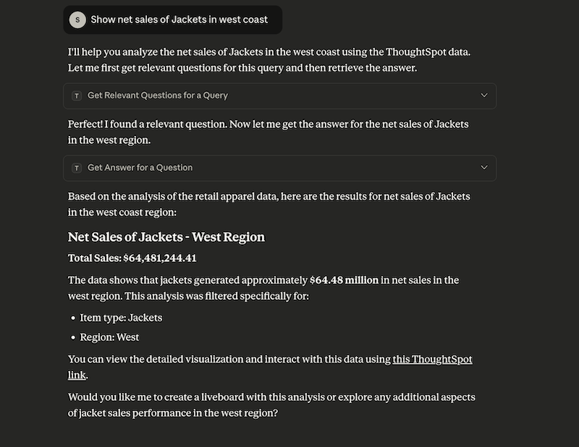
Task: Click the T icon beside Get Relevant Questions
Action: (x=77, y=95)
